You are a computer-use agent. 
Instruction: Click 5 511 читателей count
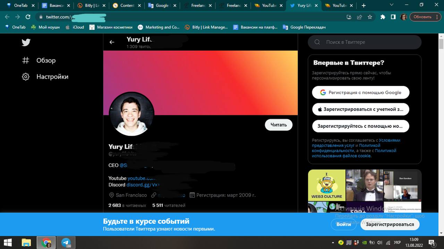click(169, 205)
